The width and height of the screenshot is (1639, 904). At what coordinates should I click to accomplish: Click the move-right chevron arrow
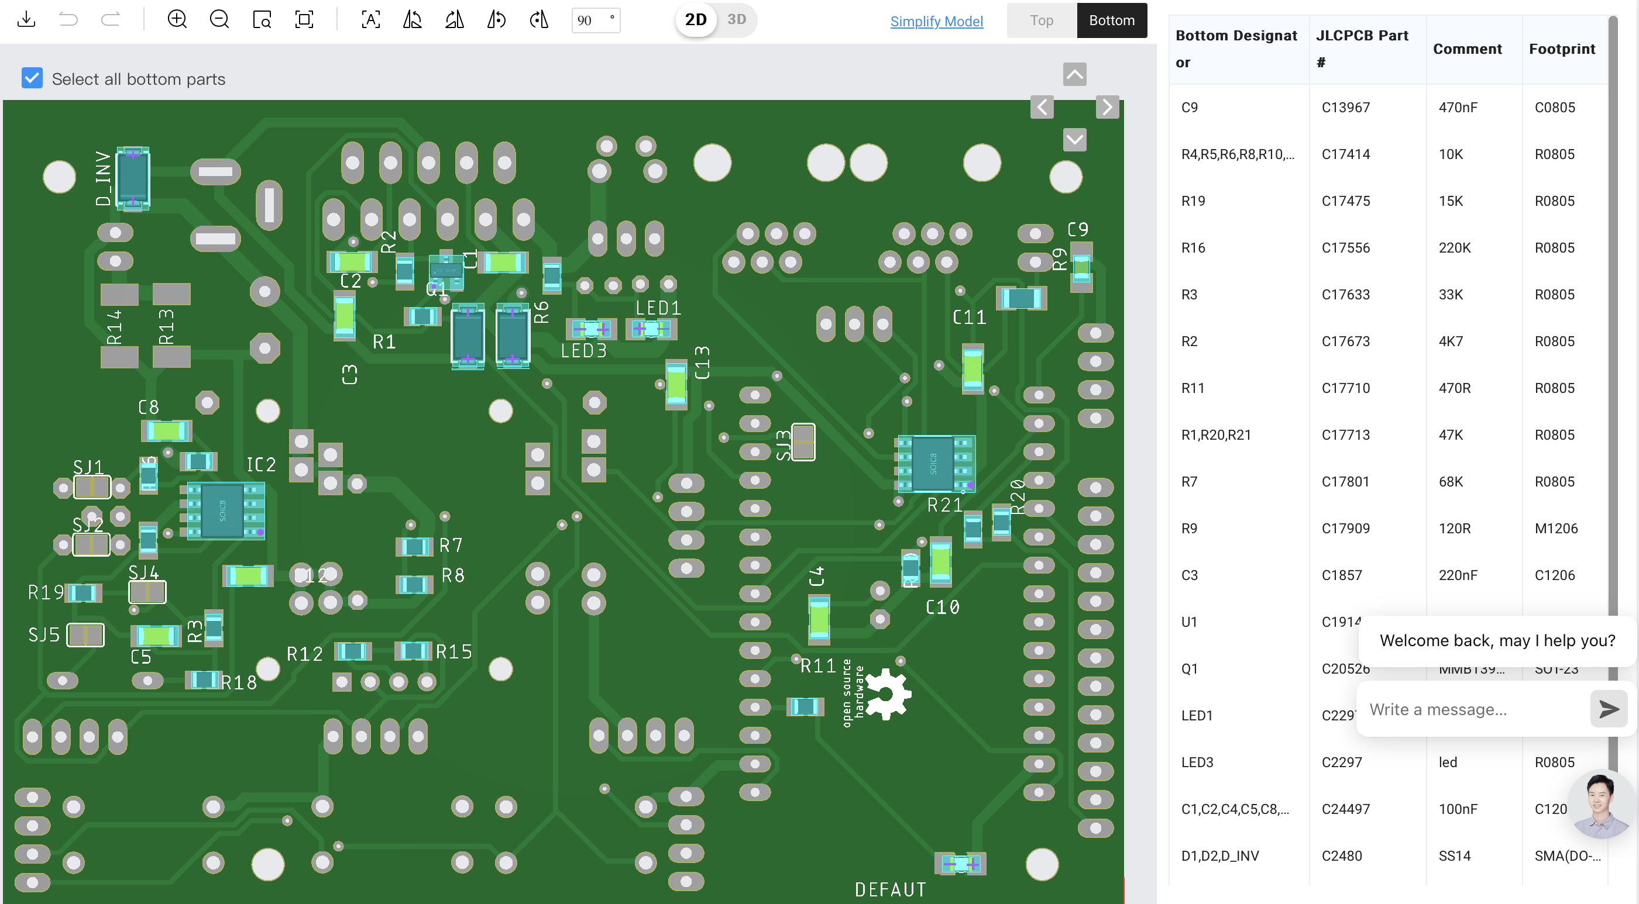(1107, 107)
